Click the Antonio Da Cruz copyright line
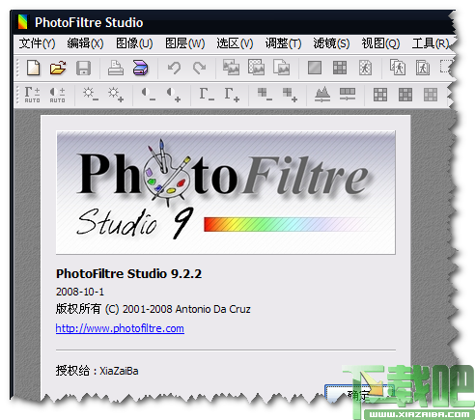This screenshot has height=420, width=475. coord(153,309)
